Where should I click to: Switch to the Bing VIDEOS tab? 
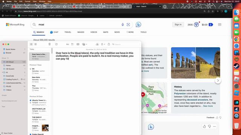(x=94, y=32)
